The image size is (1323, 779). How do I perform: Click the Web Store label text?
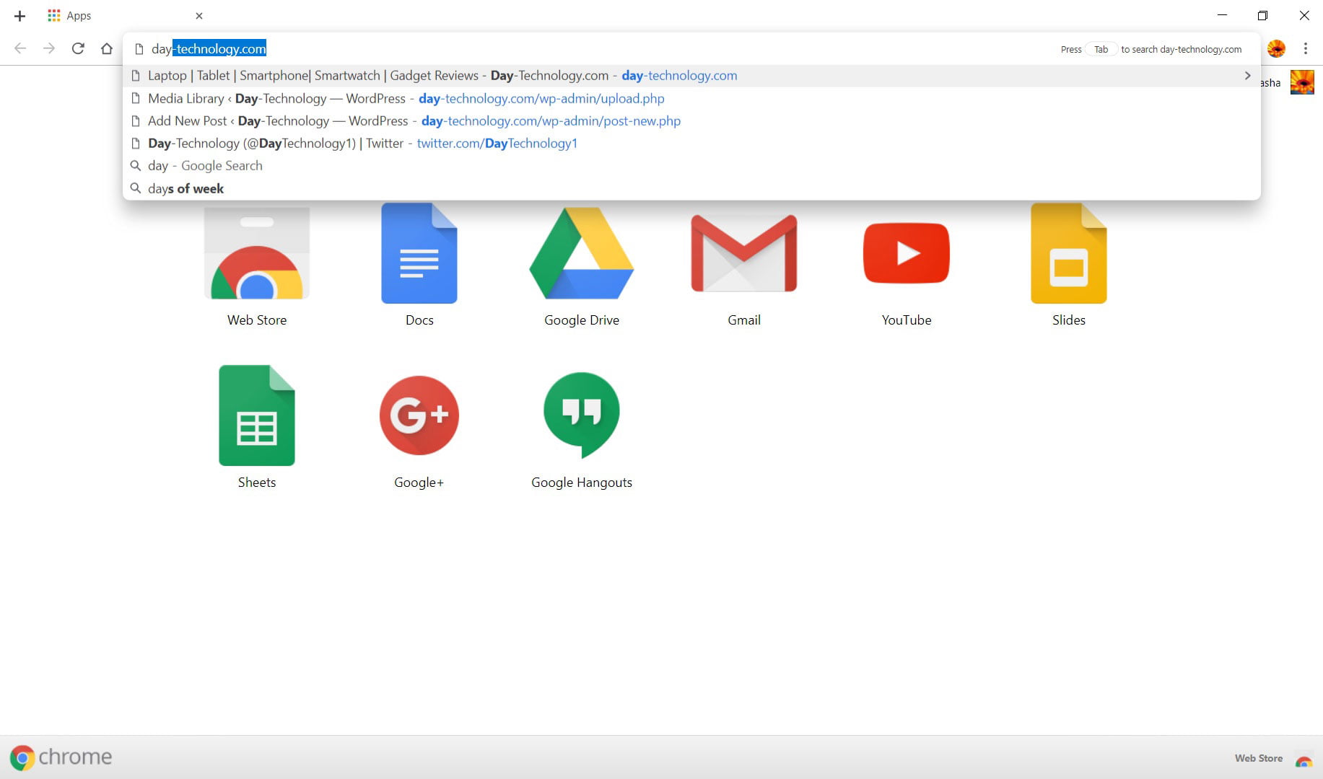(x=257, y=320)
